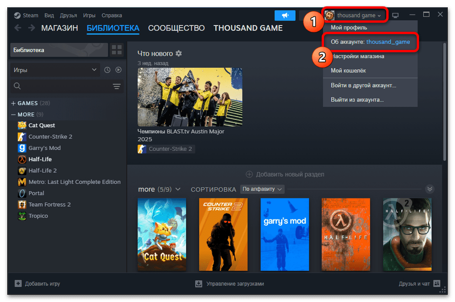Click the megaphone announcements icon
This screenshot has height=302, width=455.
285,15
